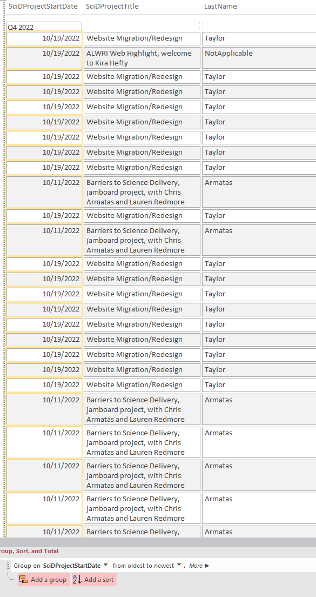The height and width of the screenshot is (597, 316).
Task: Select the first Taylor last name cell
Action: [259, 38]
